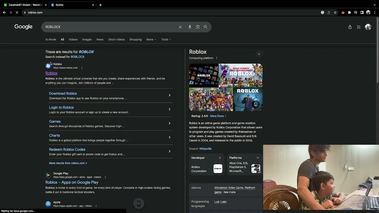Close the Roblox tab
Screen dimensions: 379x213
tap(93, 5)
